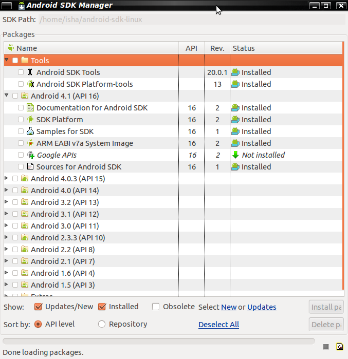
Task: Open the SDK Manager log icon
Action: pos(340,346)
